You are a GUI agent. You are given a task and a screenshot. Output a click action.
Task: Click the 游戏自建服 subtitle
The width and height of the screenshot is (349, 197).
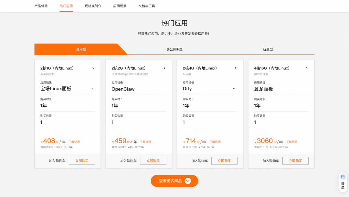point(261,74)
